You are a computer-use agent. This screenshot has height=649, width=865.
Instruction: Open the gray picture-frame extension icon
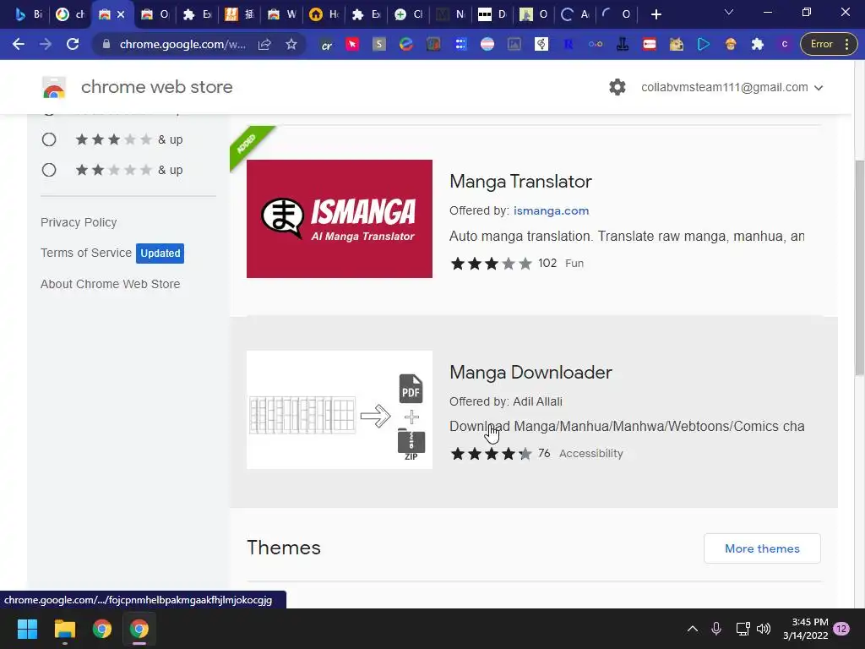click(514, 44)
